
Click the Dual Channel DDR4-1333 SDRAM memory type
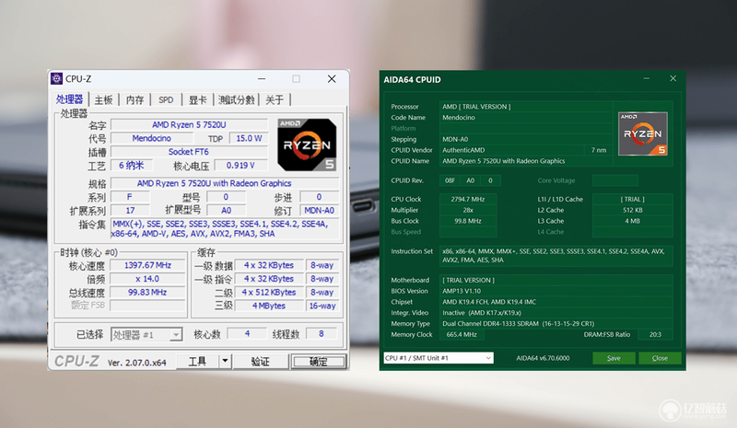point(556,323)
